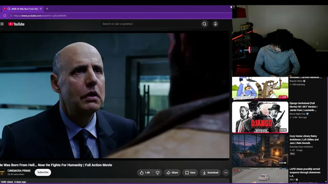Viewport: 328px width, 184px height.
Task: Open the CINEMORA PRIME channel avatar
Action: (2, 172)
